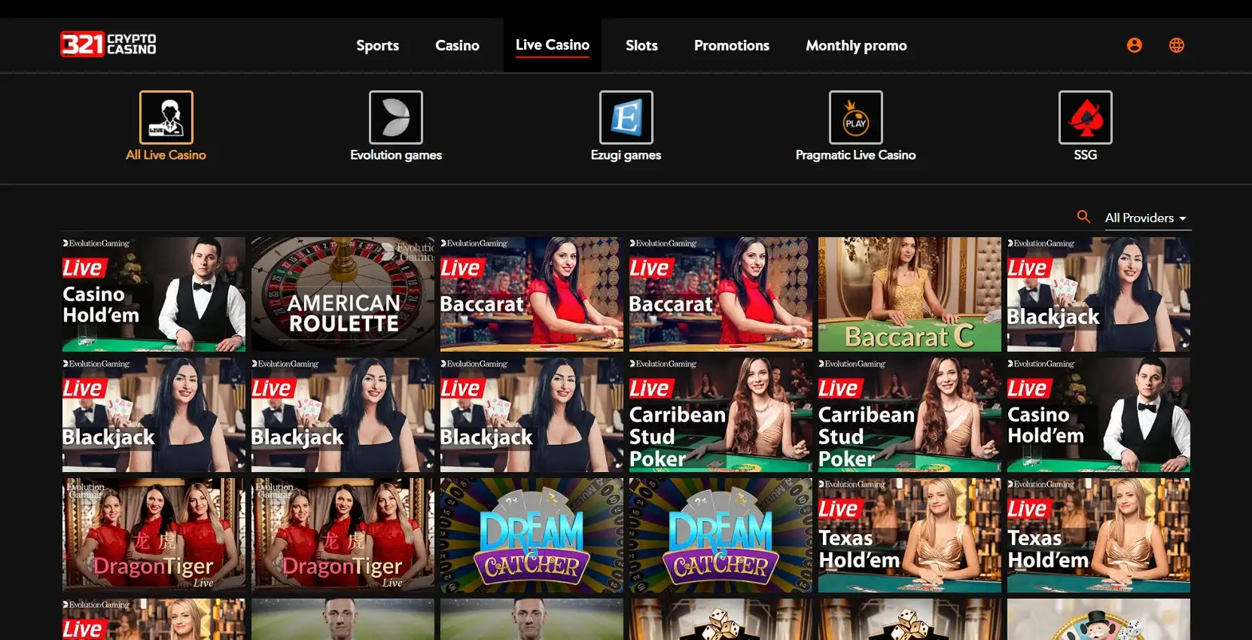
Task: Visit the Monthly promo link
Action: pos(856,46)
